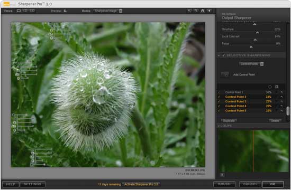Collapse the Selective Sharpening section
The height and width of the screenshot is (190, 291).
click(x=219, y=55)
